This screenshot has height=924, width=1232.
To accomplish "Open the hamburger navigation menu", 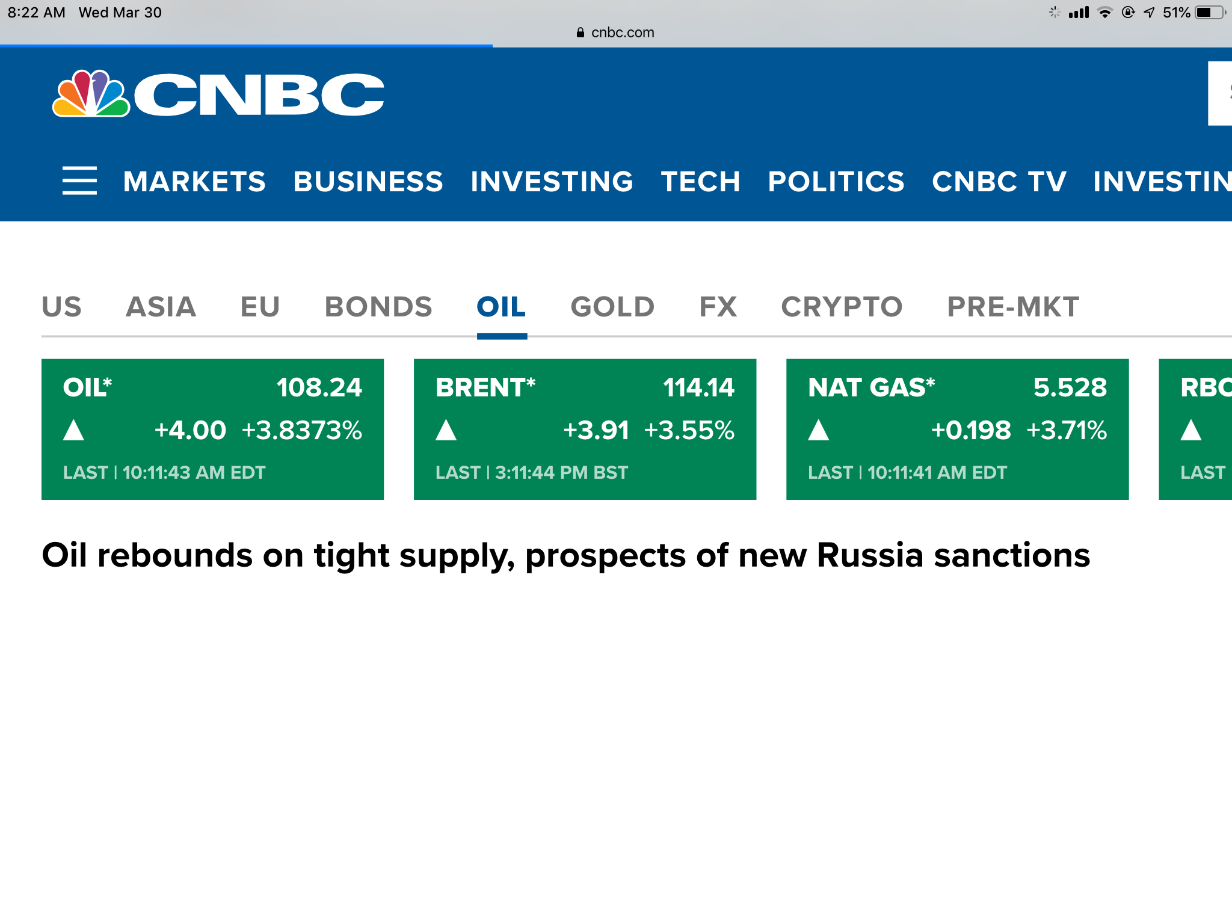I will tap(79, 180).
